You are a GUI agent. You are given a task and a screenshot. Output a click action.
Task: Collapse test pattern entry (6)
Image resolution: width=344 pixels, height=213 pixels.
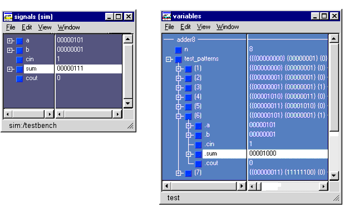click(178, 116)
